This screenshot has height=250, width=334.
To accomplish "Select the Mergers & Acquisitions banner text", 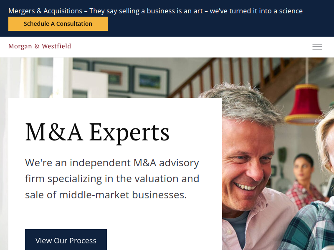I will (155, 11).
